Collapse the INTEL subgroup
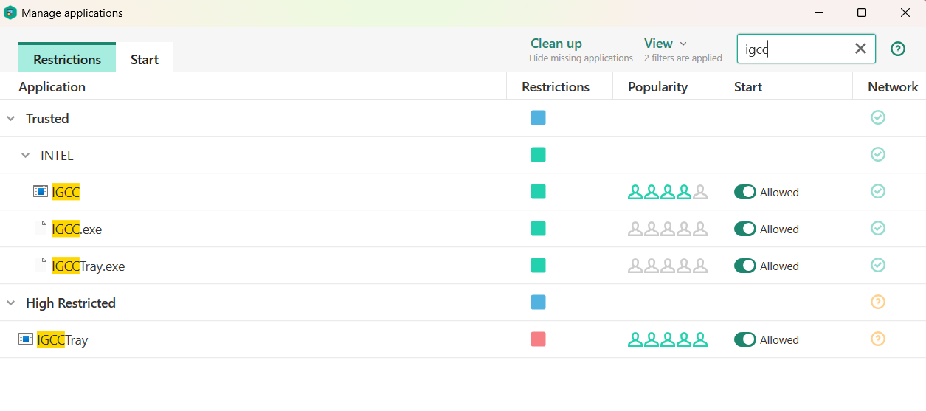Screen dimensions: 926x411 tap(26, 156)
